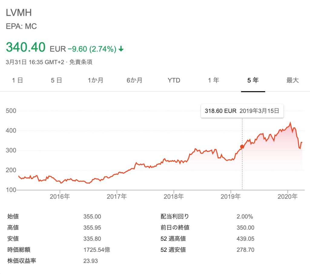Click the 2018年 x-axis label
Viewport: 310px width, 274px height.
tap(173, 196)
